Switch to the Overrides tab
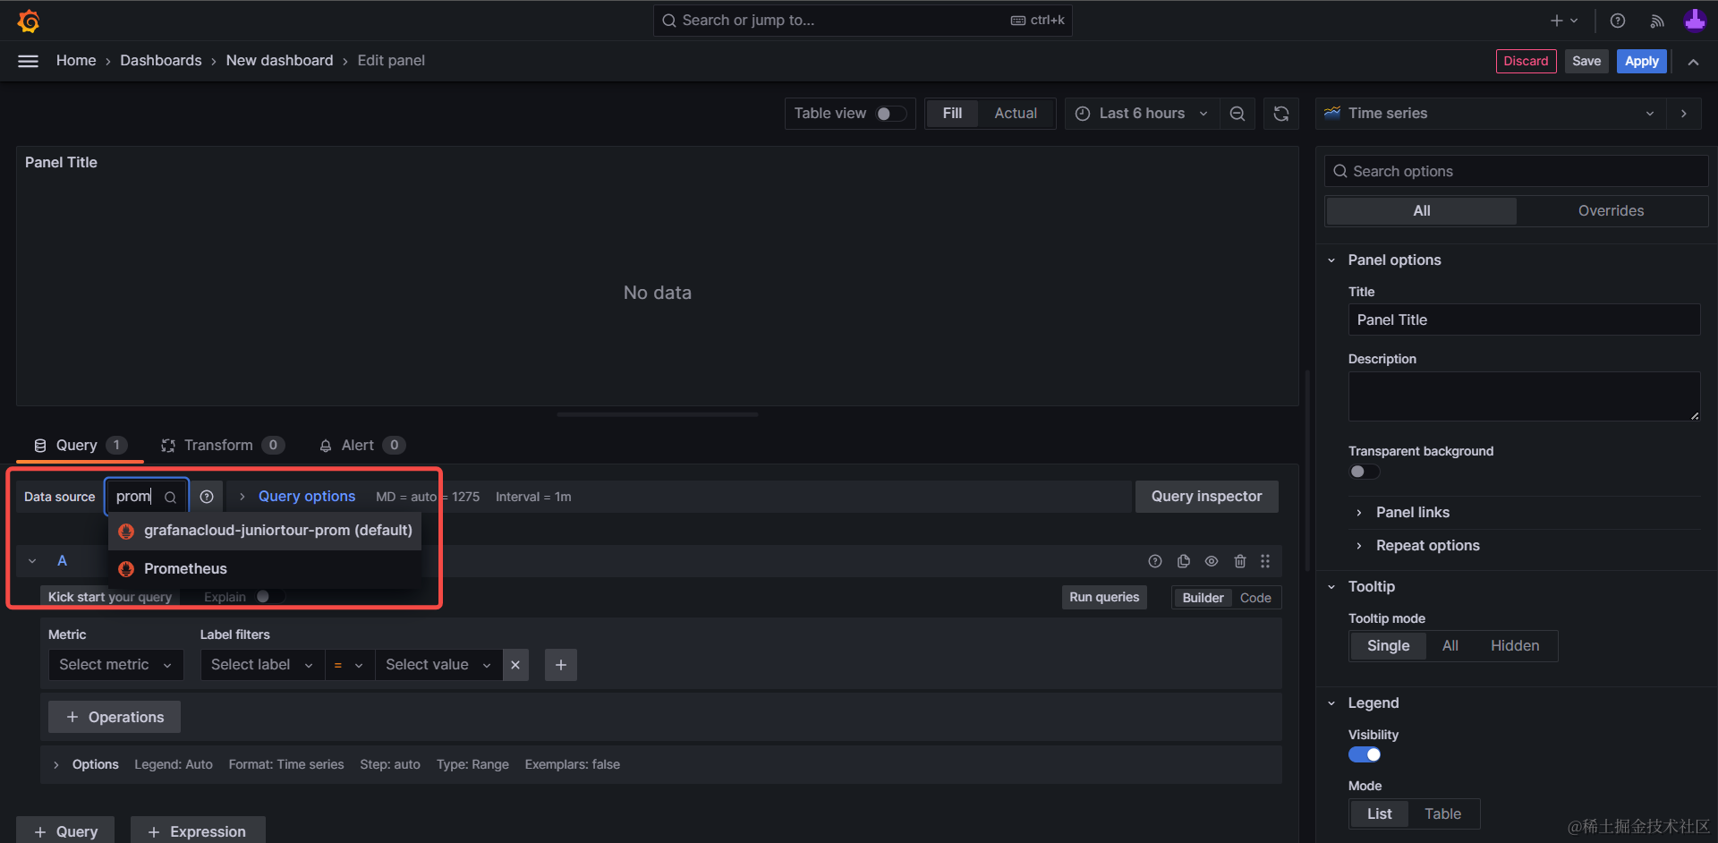The height and width of the screenshot is (843, 1718). tap(1611, 211)
